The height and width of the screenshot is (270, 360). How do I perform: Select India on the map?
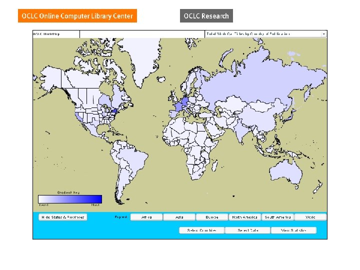(x=241, y=132)
